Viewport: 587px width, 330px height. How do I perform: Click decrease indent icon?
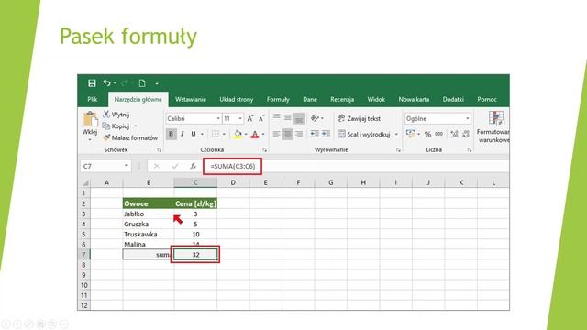[315, 134]
